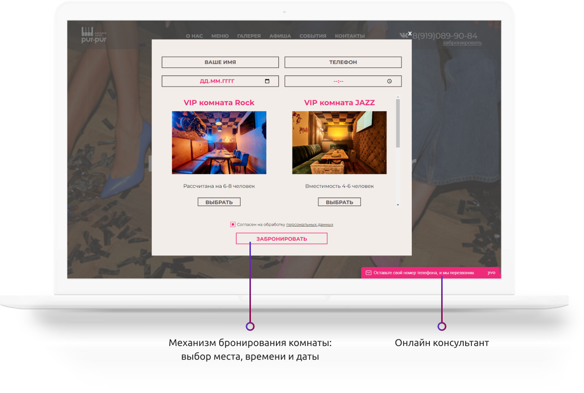Click the room list scrollbar thumb

coord(398,123)
